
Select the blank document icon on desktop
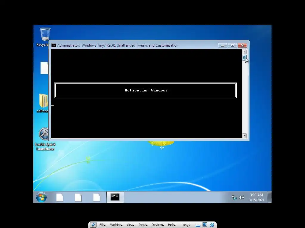click(x=44, y=68)
